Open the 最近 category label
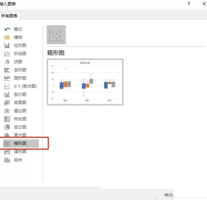Viewport: 207px width, 200px height. tap(18, 29)
